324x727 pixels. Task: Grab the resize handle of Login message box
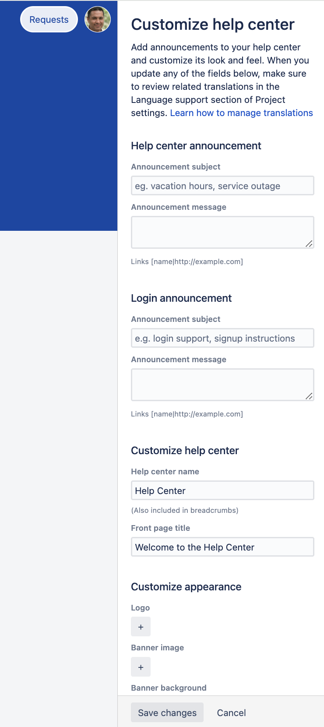tap(309, 396)
